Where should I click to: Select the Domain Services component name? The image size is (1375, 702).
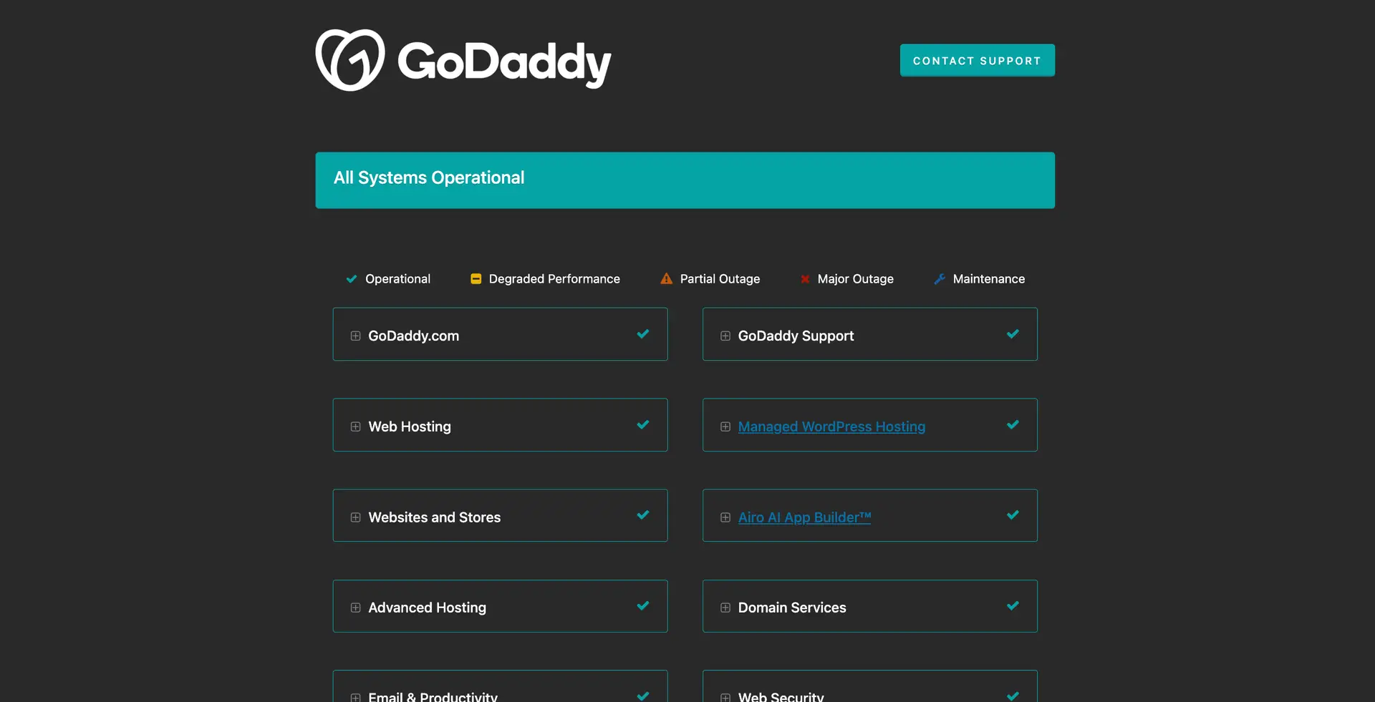792,608
